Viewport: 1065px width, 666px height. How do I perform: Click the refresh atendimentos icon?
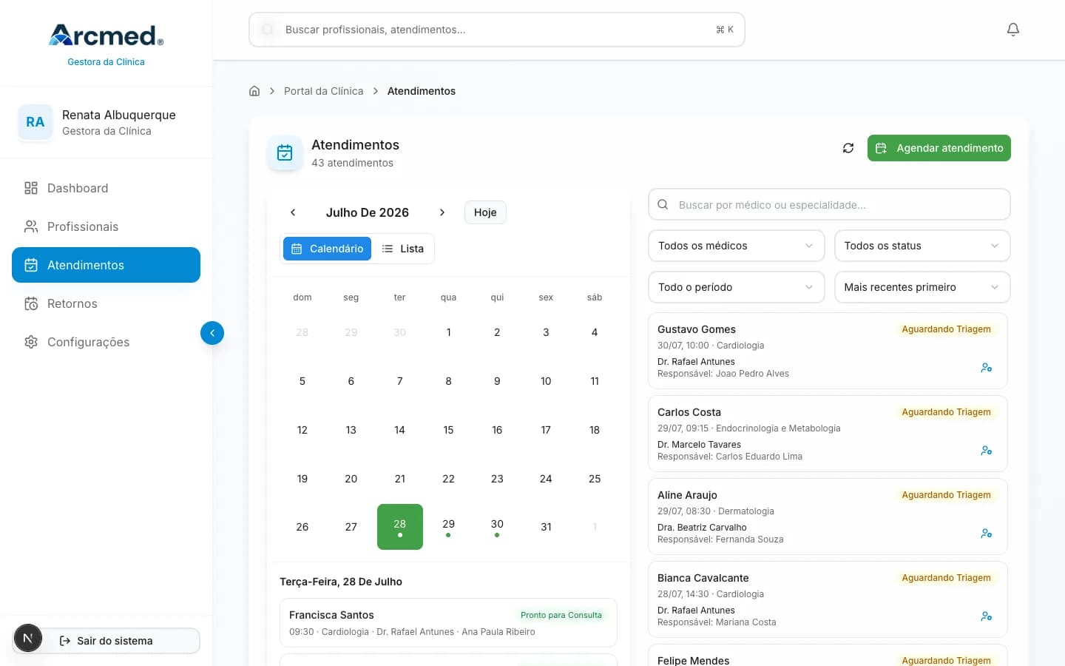[x=848, y=148]
